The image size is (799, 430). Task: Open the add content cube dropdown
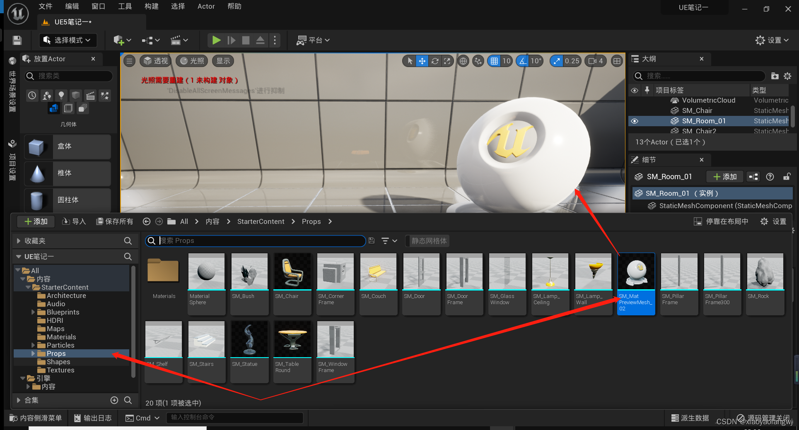point(122,40)
